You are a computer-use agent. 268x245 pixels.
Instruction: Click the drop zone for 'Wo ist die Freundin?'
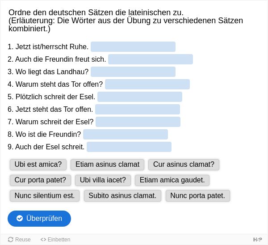pyautogui.click(x=126, y=134)
